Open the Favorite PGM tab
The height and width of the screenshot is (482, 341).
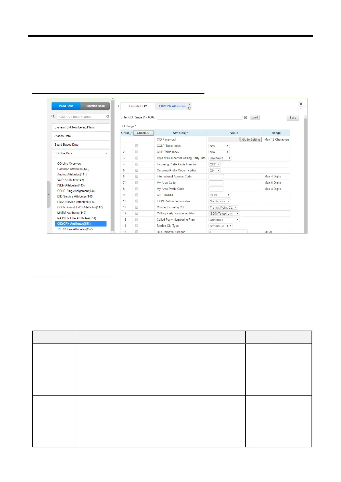[138, 106]
